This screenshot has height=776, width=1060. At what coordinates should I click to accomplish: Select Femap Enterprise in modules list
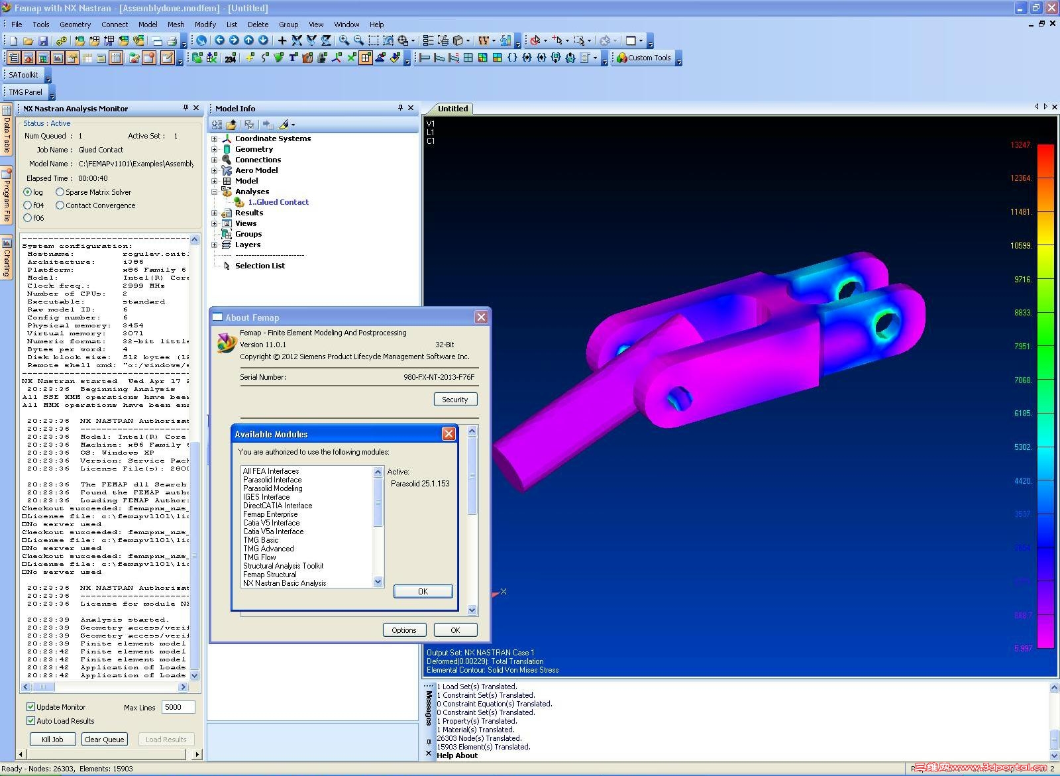(x=270, y=514)
